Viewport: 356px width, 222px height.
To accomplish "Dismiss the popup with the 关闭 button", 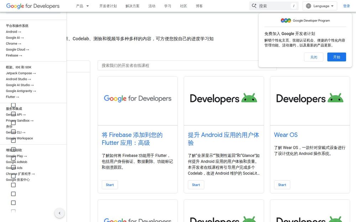I will (314, 57).
